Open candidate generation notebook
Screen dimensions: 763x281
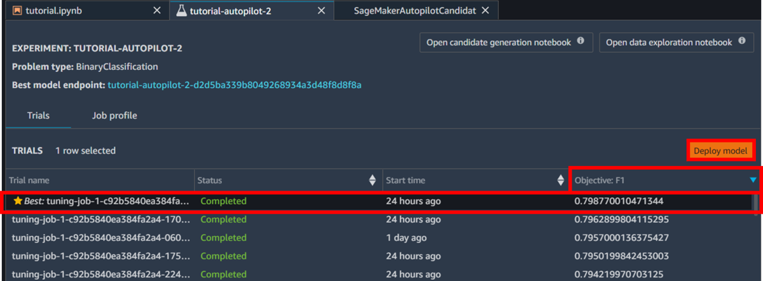click(x=506, y=43)
